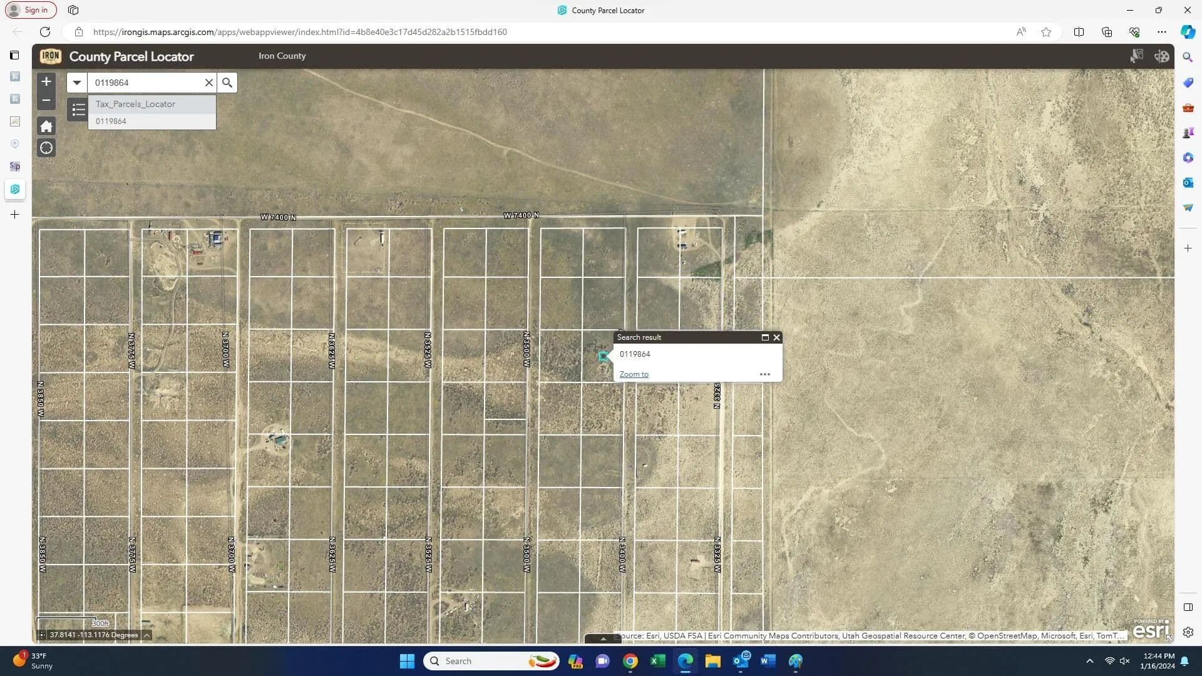Zoom in on the map
This screenshot has height=676, width=1202.
coord(46,81)
